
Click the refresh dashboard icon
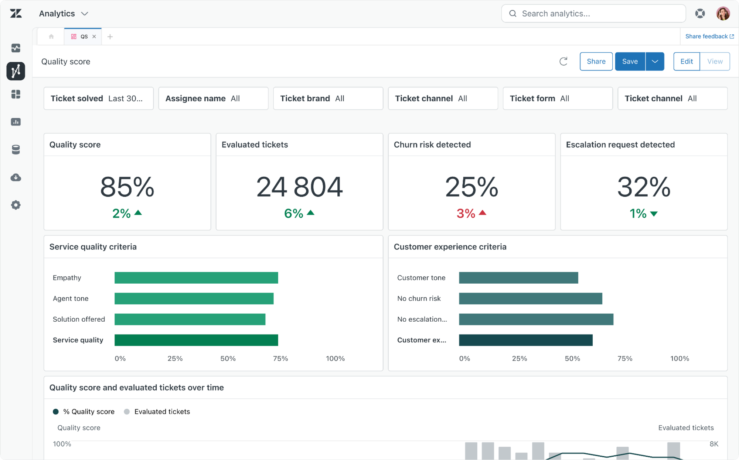[563, 61]
